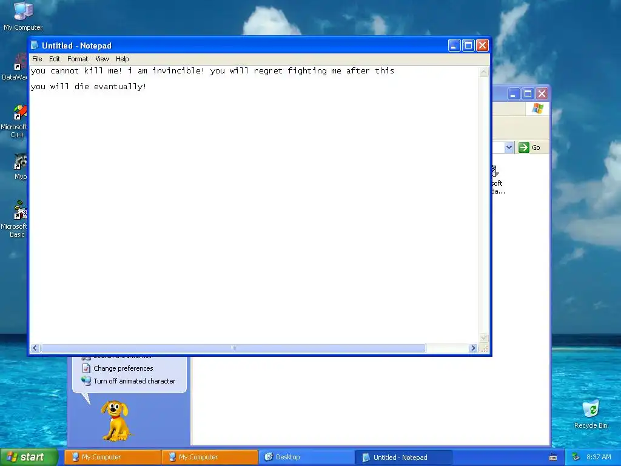Screen dimensions: 621x466
Task: Click Change preferences in search pane
Action: (123, 368)
